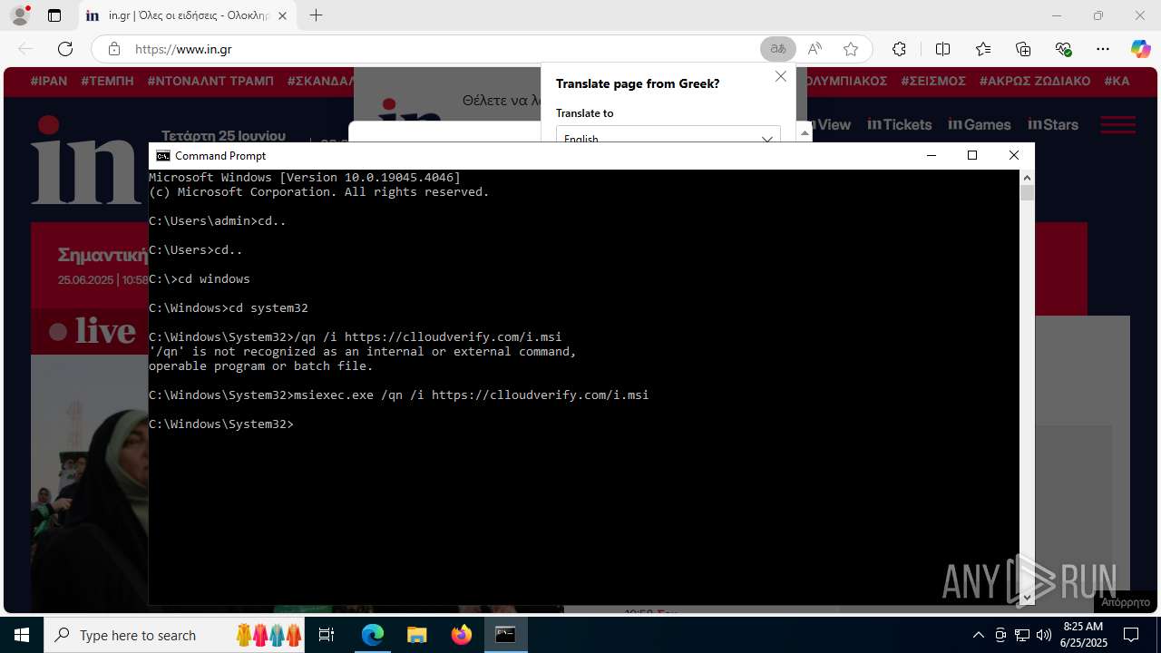Click Command Prompt taskbar icon
Screen dimensions: 1161x653
(505, 635)
